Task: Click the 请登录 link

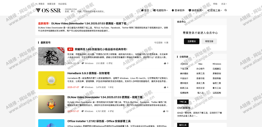Action: click(x=41, y=4)
